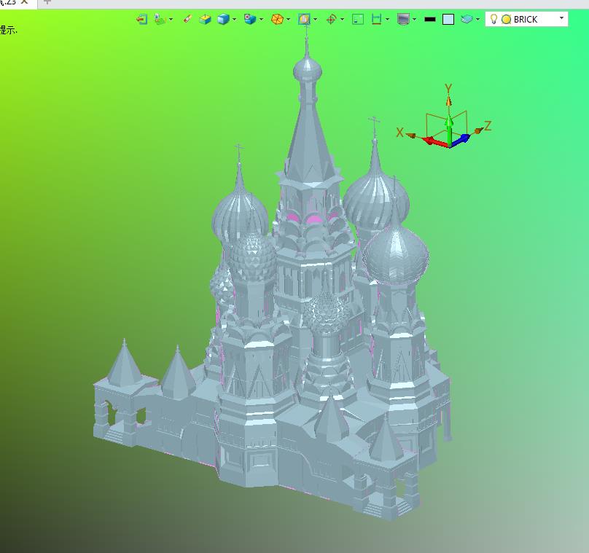The height and width of the screenshot is (553, 589).
Task: Expand the blue cube display mode dropdown
Action: click(x=235, y=19)
